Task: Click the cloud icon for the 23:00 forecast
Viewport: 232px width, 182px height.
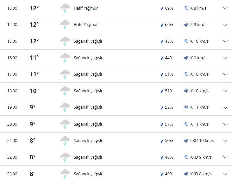Action: point(65,174)
